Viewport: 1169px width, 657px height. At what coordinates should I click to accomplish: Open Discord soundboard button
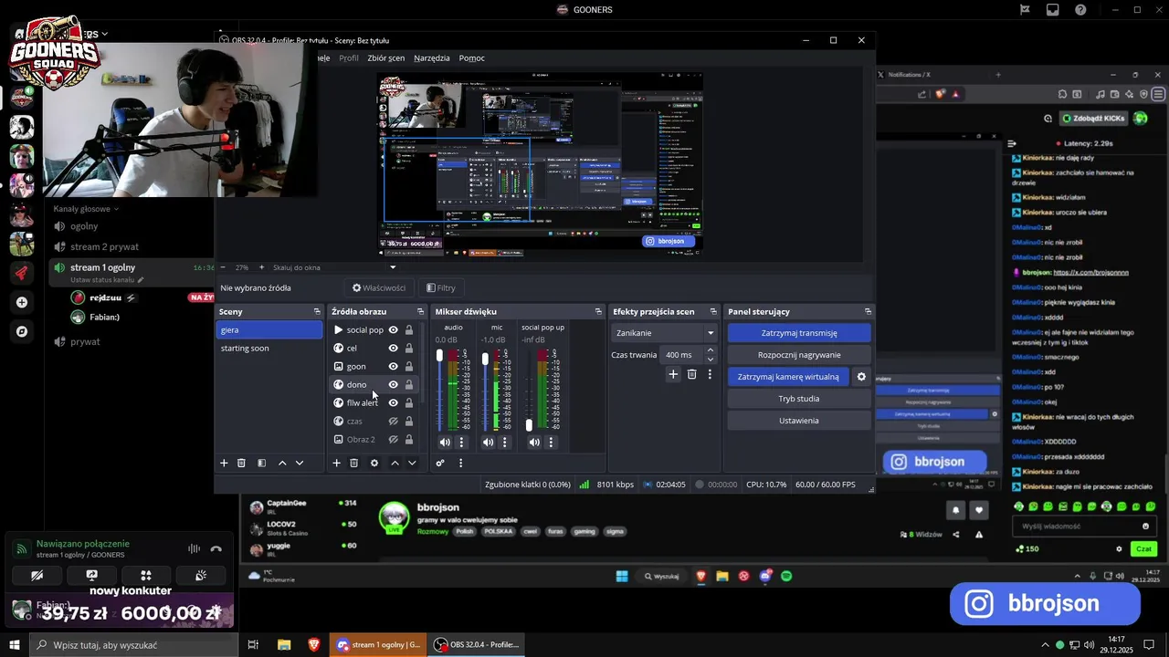pyautogui.click(x=201, y=576)
